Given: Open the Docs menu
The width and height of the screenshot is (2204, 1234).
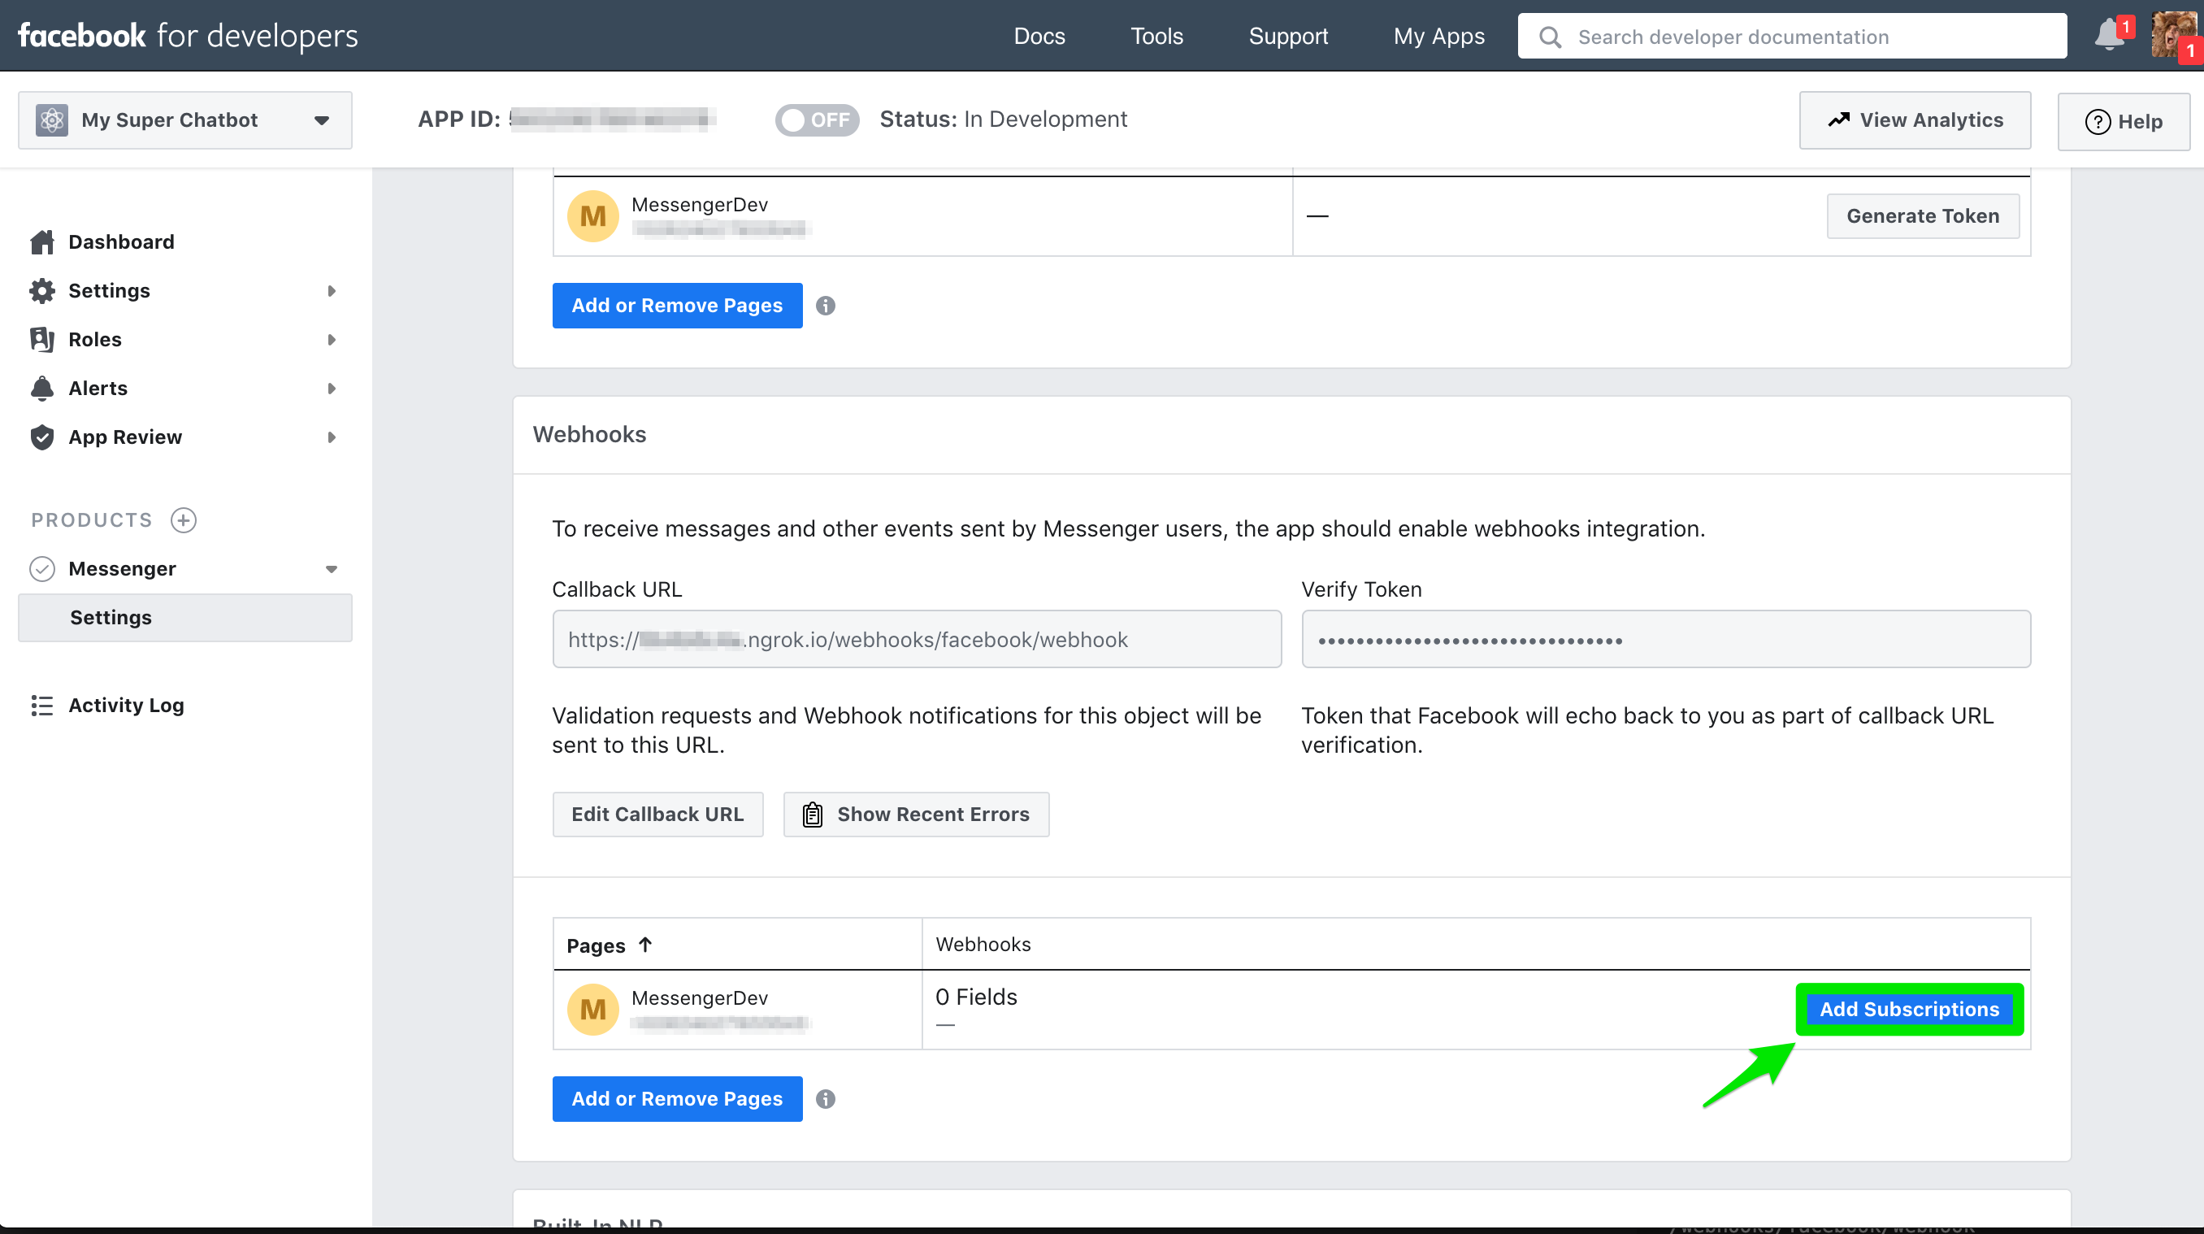Looking at the screenshot, I should tap(1039, 36).
